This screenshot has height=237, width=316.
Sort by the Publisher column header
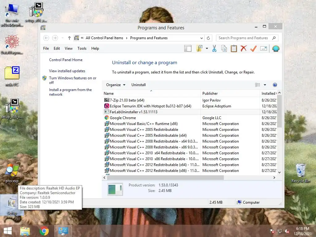coord(230,93)
